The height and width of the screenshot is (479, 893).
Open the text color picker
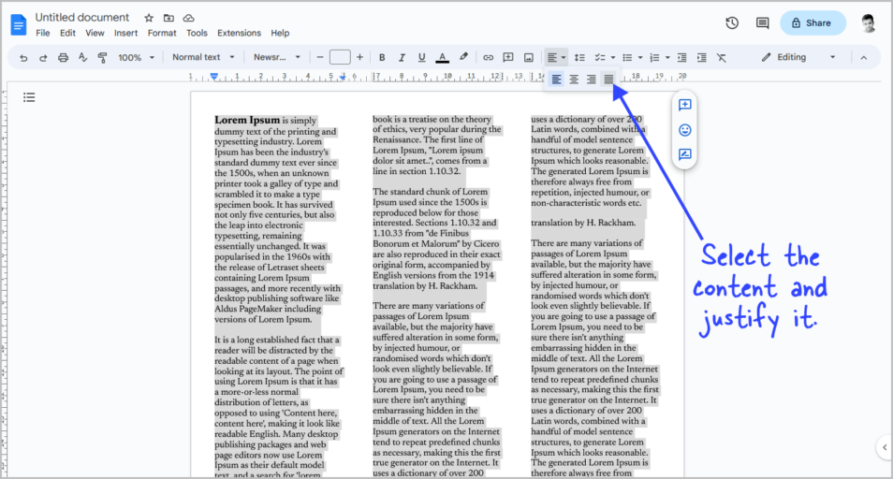pyautogui.click(x=442, y=57)
